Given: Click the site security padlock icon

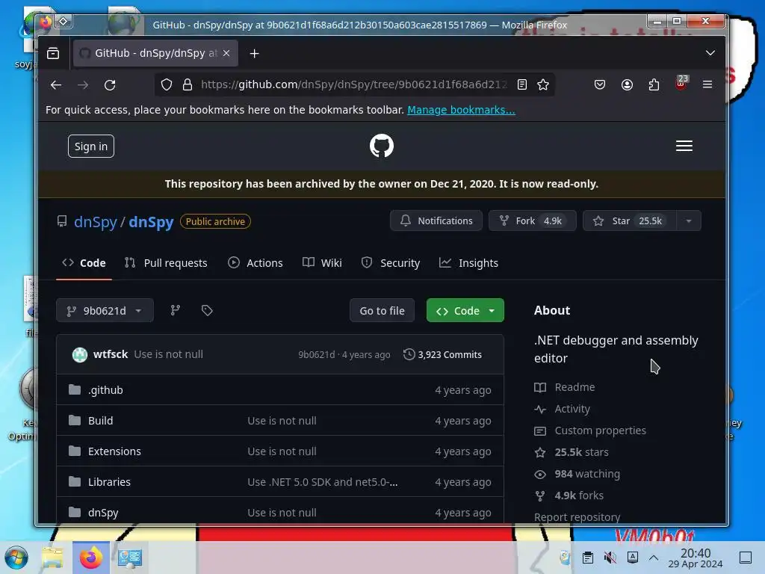Looking at the screenshot, I should [188, 85].
